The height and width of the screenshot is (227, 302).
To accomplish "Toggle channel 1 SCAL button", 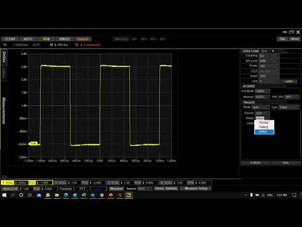I will (x=8, y=183).
